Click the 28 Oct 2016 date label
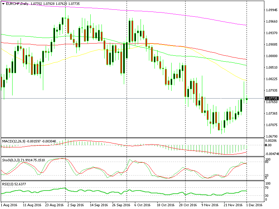The image size is (279, 209). (x=188, y=205)
